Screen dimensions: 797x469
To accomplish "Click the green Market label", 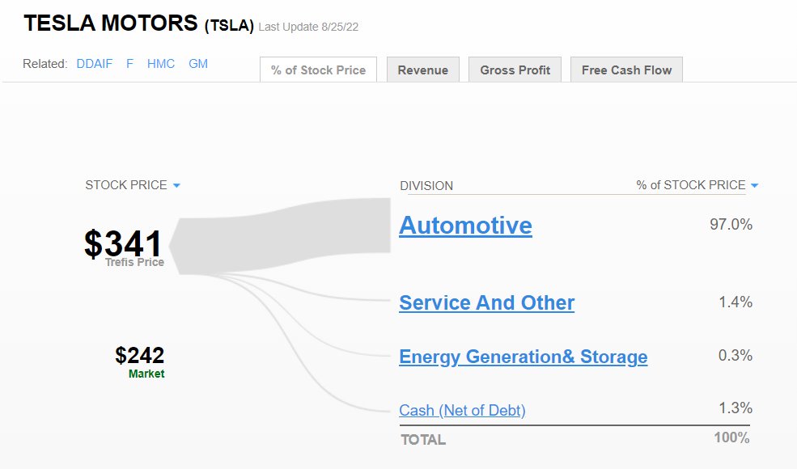I will point(146,374).
